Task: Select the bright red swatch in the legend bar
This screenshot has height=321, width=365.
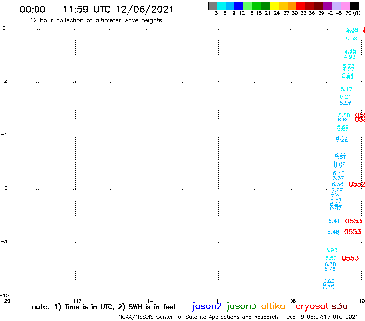Action: pos(301,6)
